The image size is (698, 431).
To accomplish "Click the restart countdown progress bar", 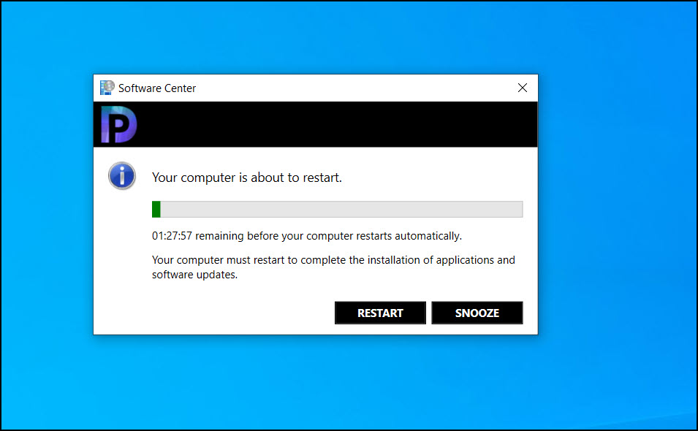I will (x=337, y=209).
